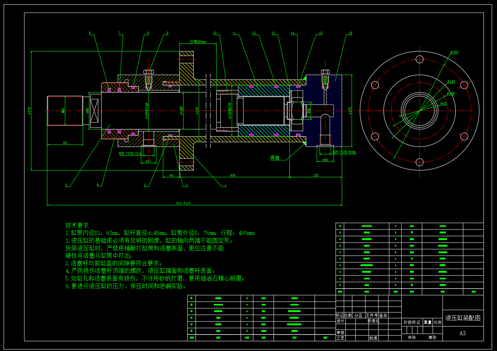Select the φ170 end cap dimension
The image size is (497, 351).
pos(350,111)
